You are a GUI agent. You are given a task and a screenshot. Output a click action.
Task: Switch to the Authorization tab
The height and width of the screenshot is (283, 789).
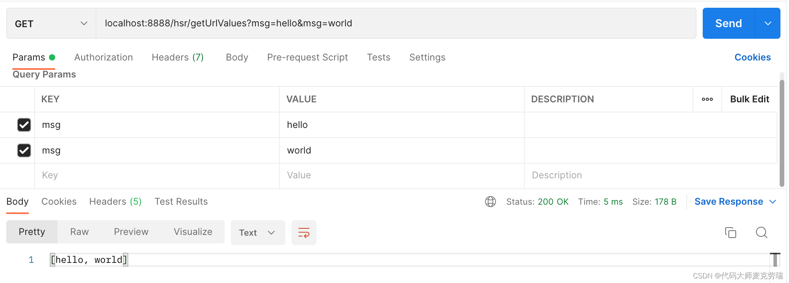[x=103, y=57]
